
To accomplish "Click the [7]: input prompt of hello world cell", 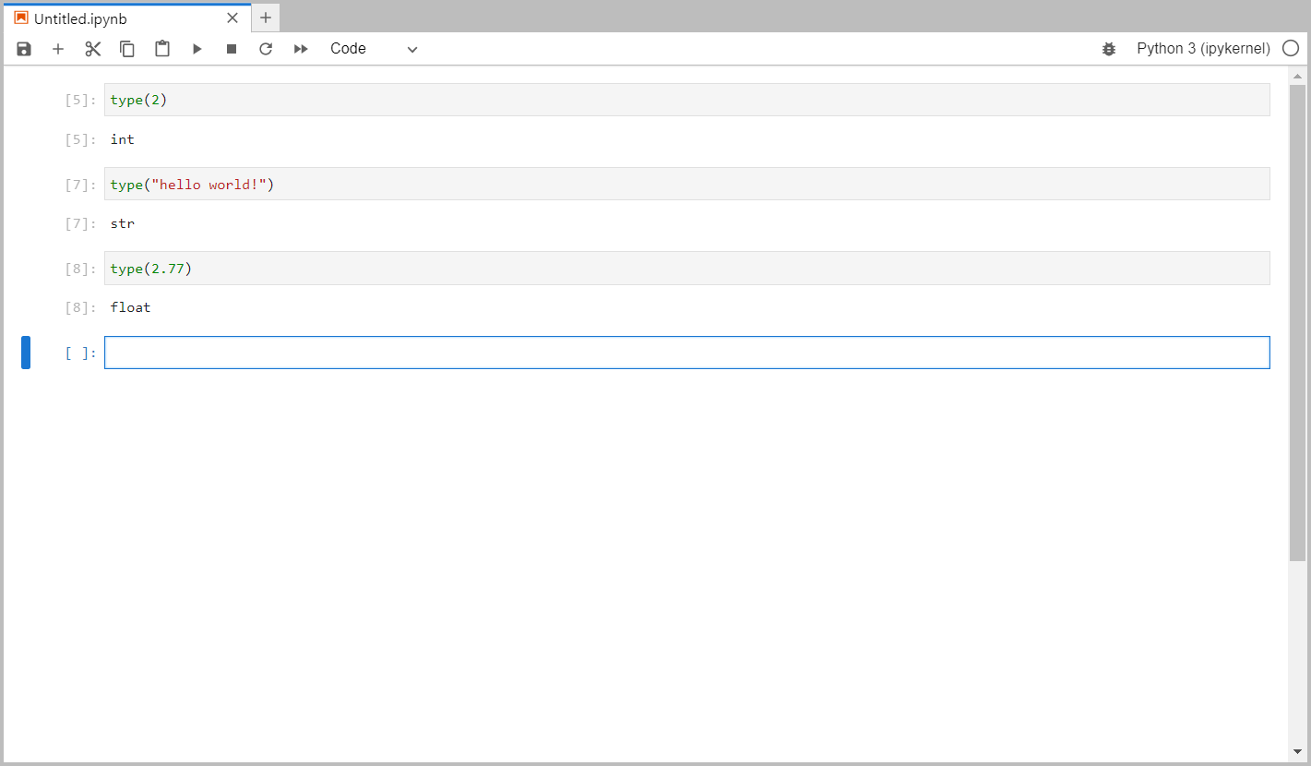I will click(x=80, y=185).
